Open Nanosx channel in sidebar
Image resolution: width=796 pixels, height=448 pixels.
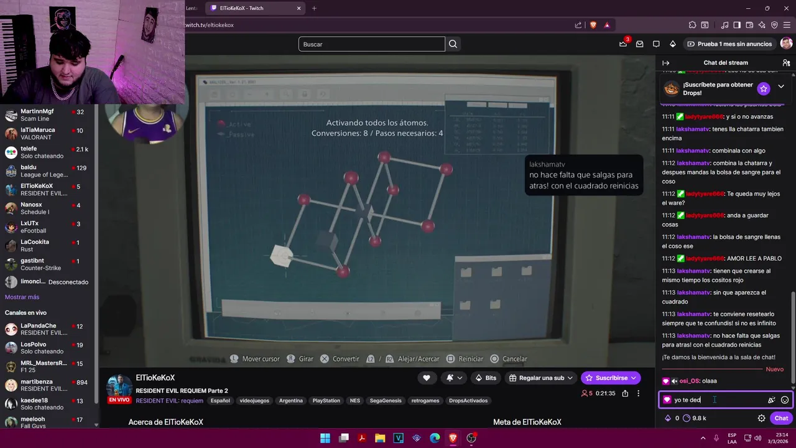click(48, 208)
